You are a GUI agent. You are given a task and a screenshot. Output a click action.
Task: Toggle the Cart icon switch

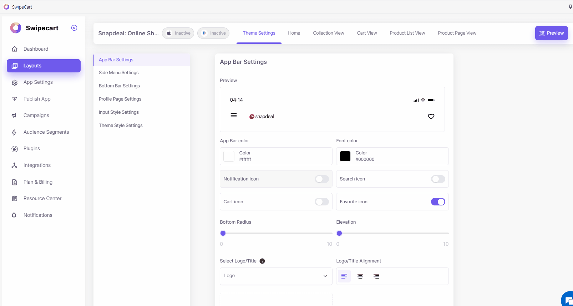322,202
